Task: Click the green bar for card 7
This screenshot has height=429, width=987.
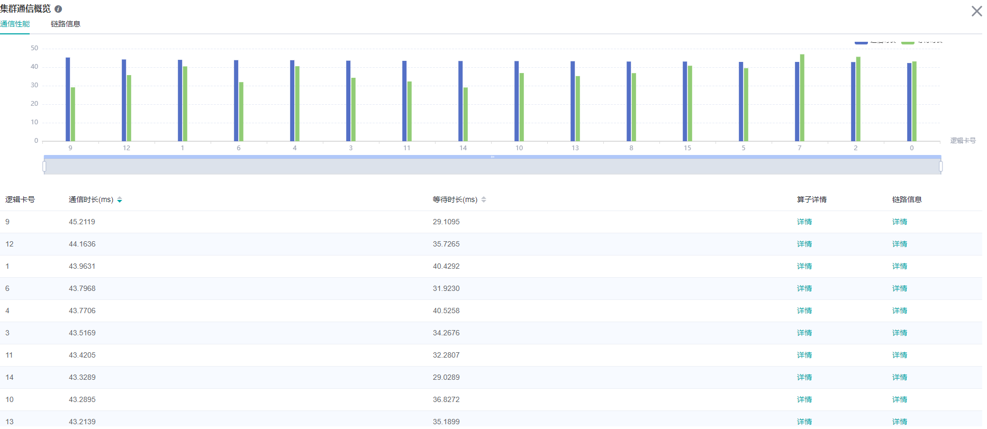Action: point(802,98)
